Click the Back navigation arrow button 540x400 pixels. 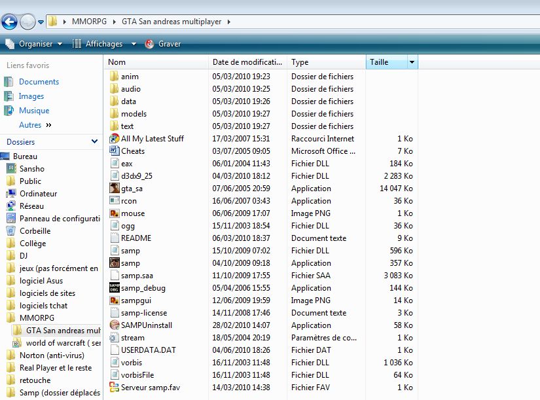pyautogui.click(x=9, y=22)
